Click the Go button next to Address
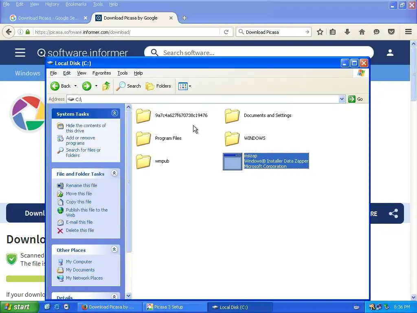This screenshot has width=417, height=313. click(x=356, y=99)
